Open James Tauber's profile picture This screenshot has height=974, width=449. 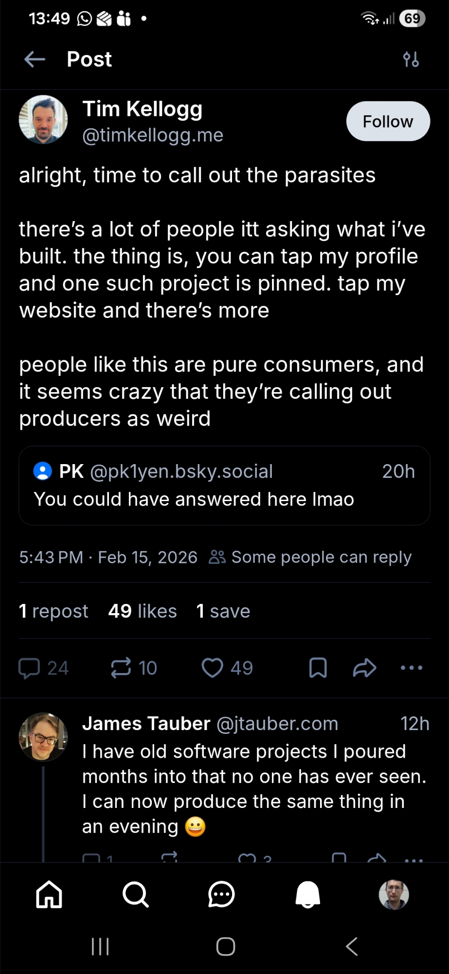tap(43, 737)
